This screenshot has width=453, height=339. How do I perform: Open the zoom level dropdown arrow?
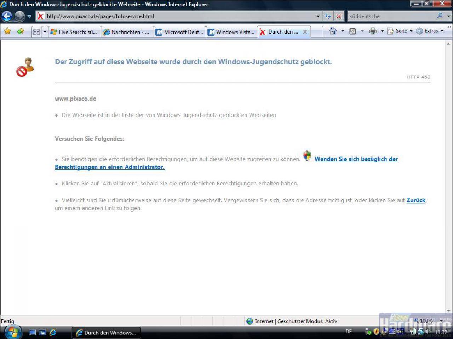pyautogui.click(x=441, y=321)
